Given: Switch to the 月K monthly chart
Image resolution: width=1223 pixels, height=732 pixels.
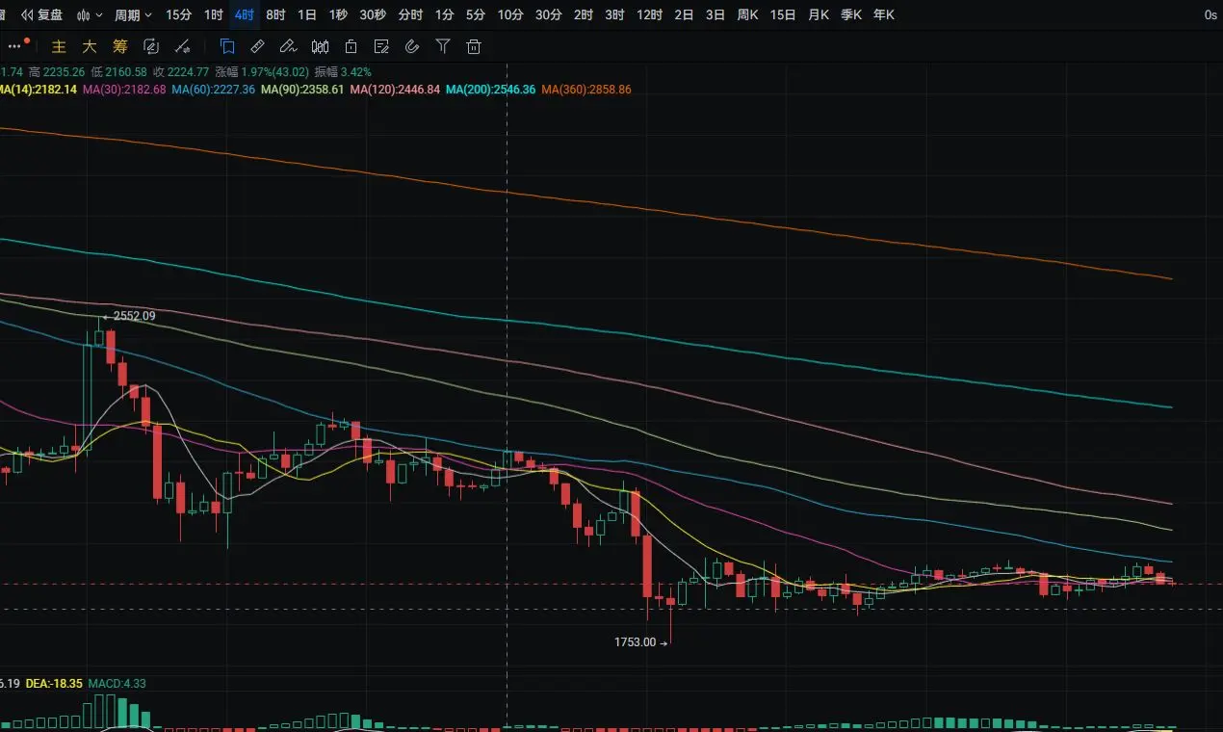Looking at the screenshot, I should tap(819, 14).
